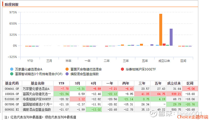
Task: Click the tall orange 成立以来 bar
Action: (161, 30)
